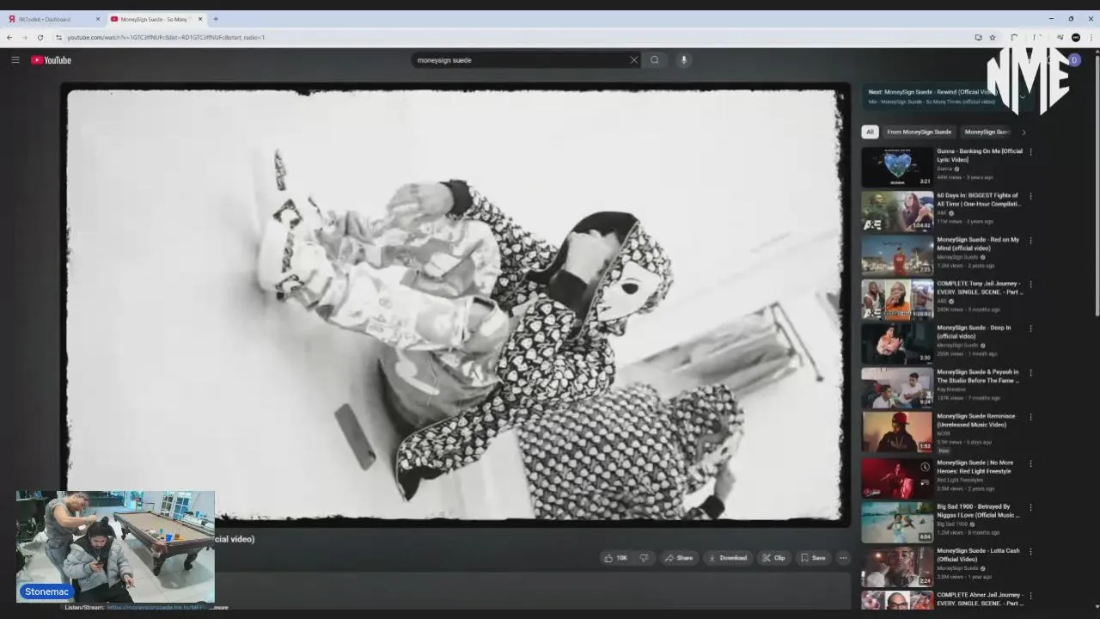Save the video to a playlist
Screen dimensions: 1100x619
(813, 558)
